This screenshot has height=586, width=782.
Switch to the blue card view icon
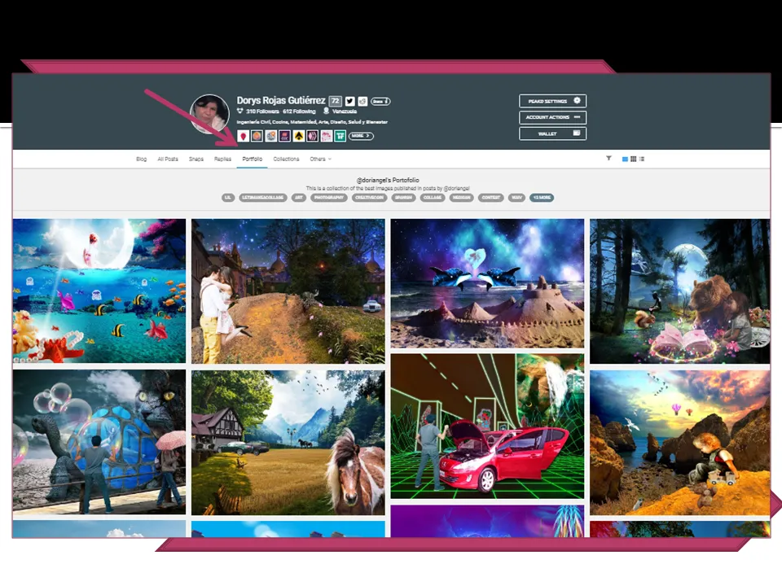tap(625, 159)
